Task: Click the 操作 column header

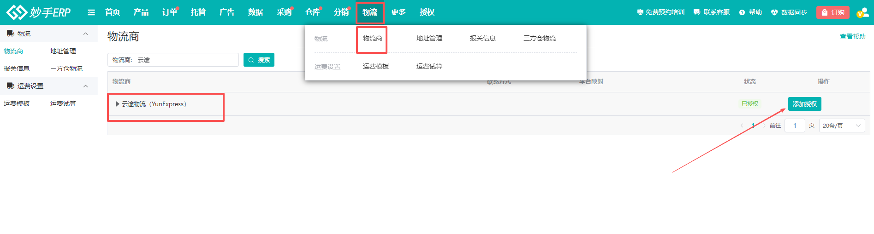Action: [x=824, y=82]
